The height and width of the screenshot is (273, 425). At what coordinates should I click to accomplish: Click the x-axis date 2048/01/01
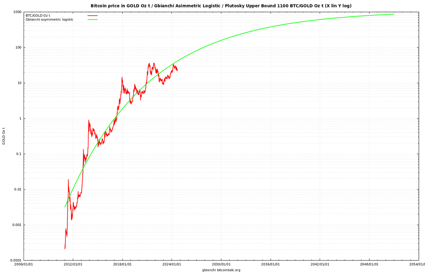(x=369, y=264)
